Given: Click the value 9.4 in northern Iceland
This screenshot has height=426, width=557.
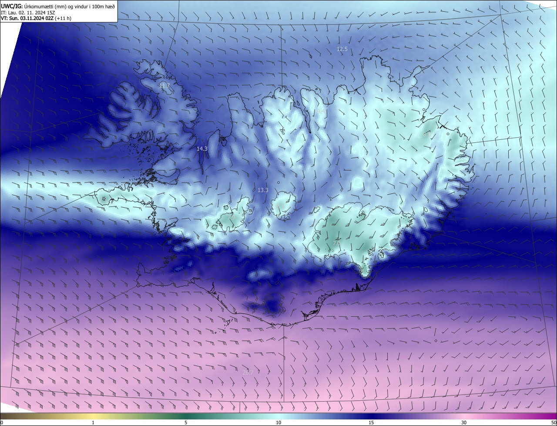Looking at the screenshot, I should 321,112.
